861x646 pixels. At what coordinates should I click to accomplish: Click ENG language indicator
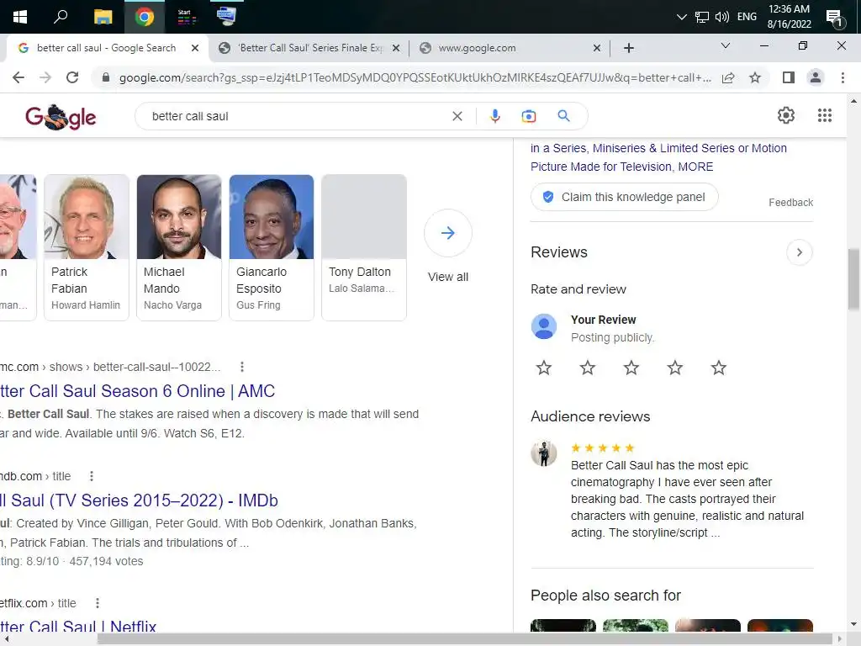coord(747,17)
